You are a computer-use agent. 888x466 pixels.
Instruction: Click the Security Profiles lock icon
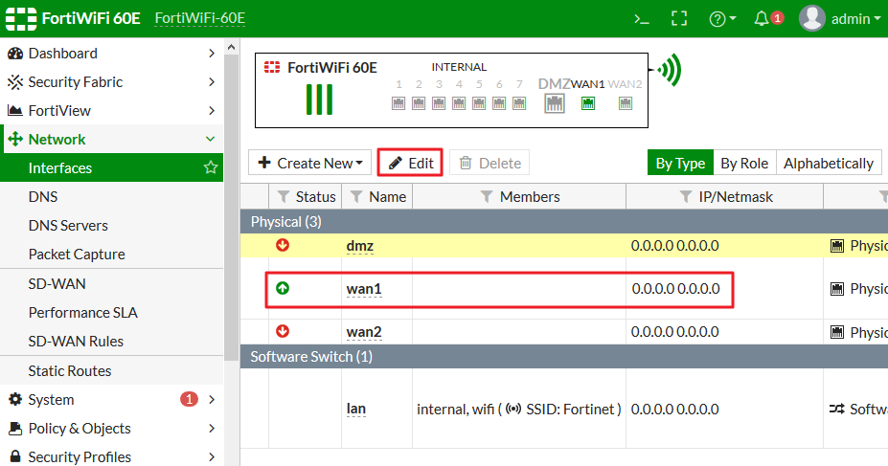tap(15, 456)
